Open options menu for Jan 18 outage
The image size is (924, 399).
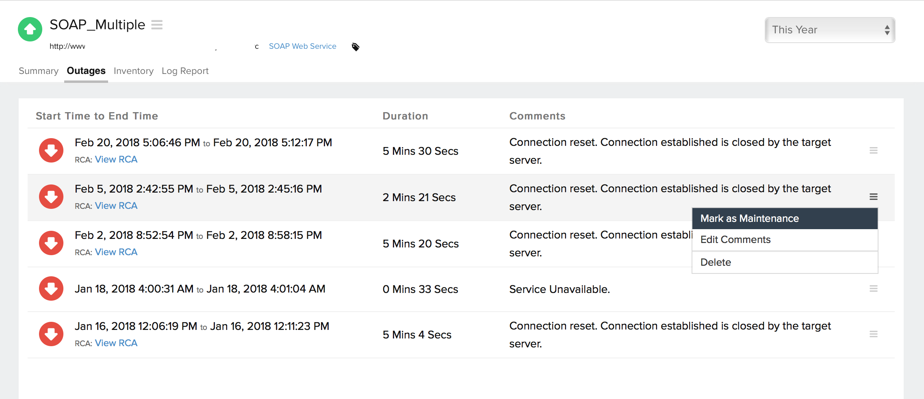tap(873, 289)
